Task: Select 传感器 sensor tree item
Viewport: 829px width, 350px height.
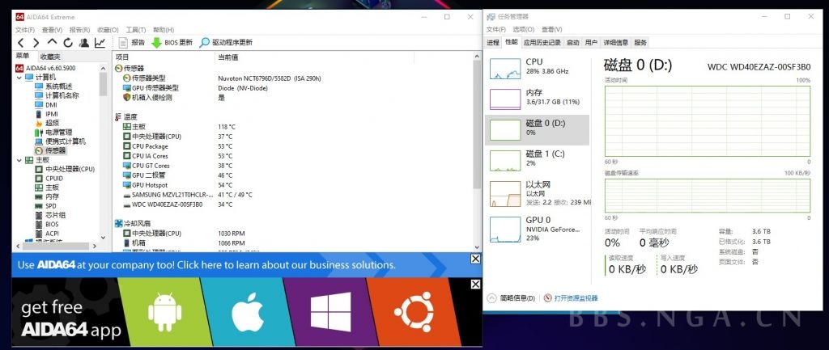Action: [50, 150]
